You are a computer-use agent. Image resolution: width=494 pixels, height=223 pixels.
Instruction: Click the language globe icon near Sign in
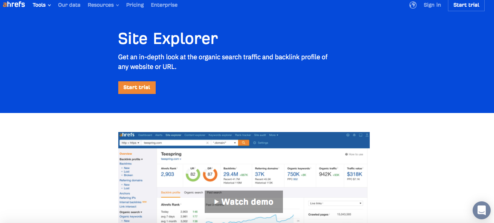point(413,5)
